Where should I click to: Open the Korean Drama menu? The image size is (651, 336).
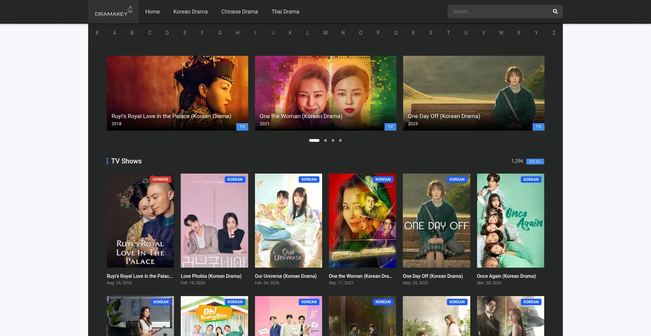click(191, 12)
